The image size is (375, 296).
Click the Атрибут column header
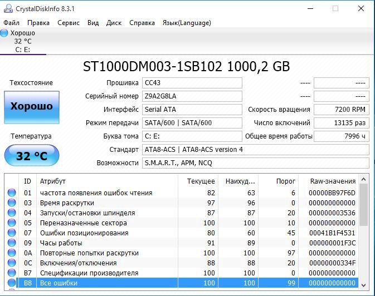point(52,181)
